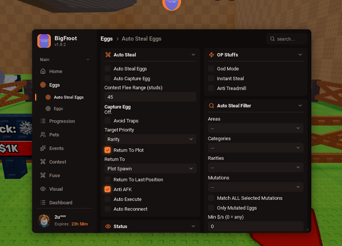The height and width of the screenshot is (246, 342).
Task: Open the Rarities filter dropdown
Action: [x=256, y=168]
